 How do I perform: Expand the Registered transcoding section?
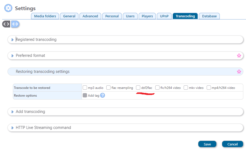click(x=125, y=40)
